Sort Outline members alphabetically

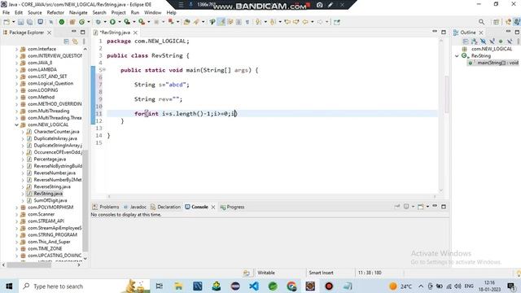coord(474,42)
